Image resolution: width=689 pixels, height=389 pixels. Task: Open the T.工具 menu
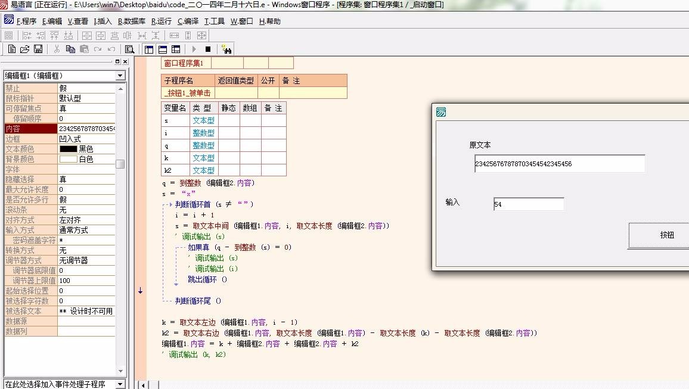[x=214, y=21]
